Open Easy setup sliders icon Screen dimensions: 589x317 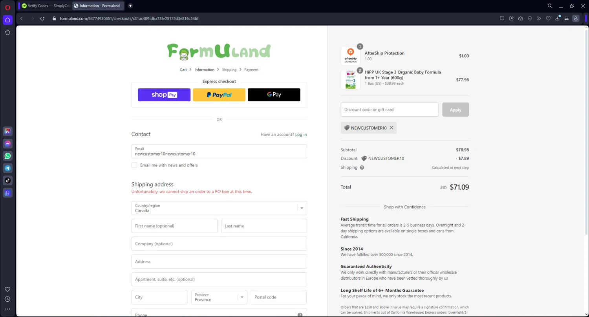click(567, 18)
